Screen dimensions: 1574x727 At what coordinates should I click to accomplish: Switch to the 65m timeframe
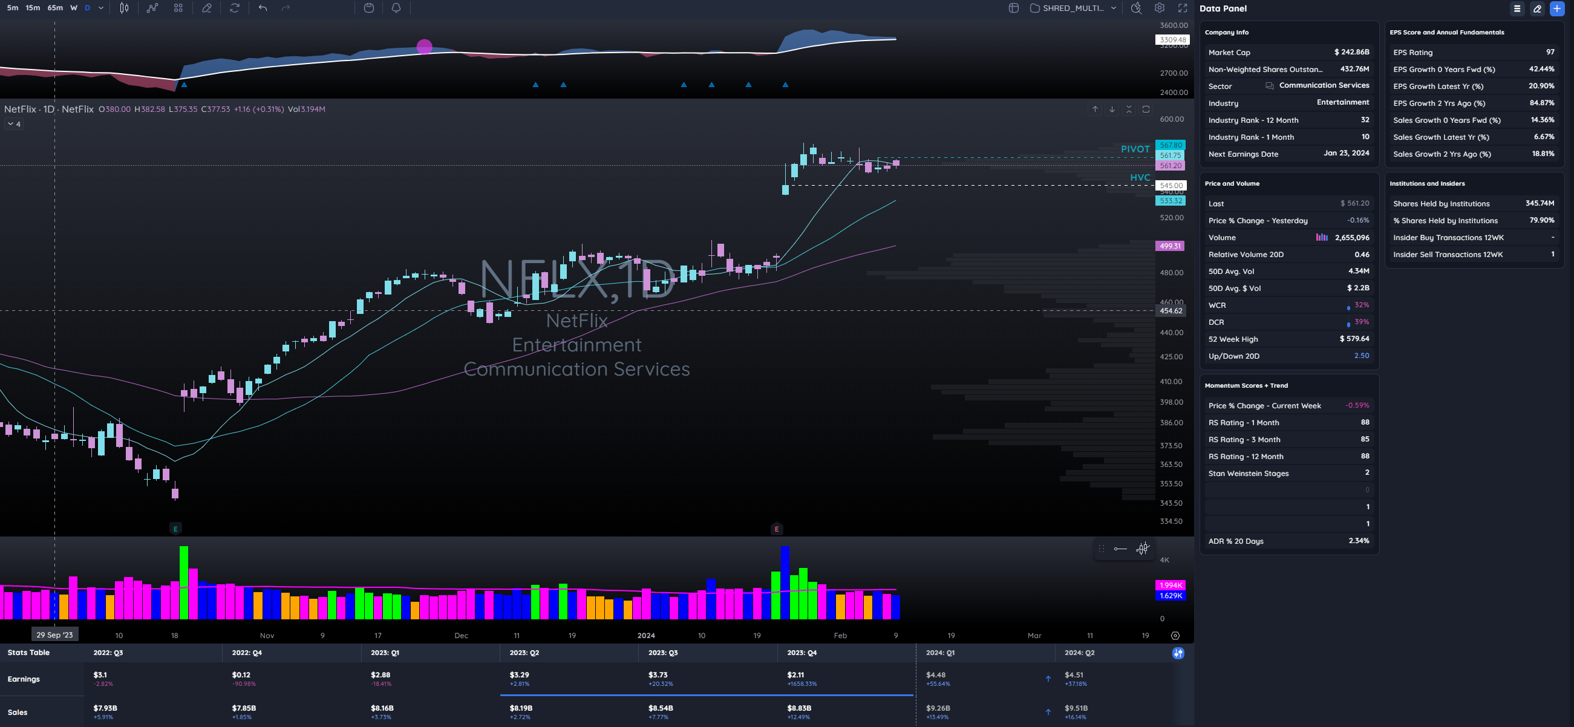click(x=55, y=8)
